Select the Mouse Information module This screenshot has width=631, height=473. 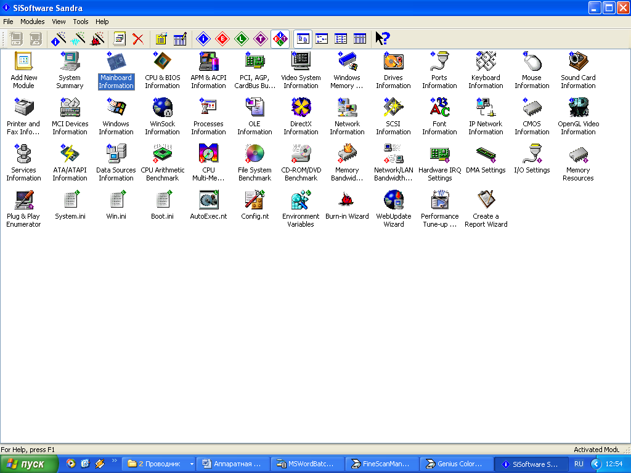(x=532, y=70)
